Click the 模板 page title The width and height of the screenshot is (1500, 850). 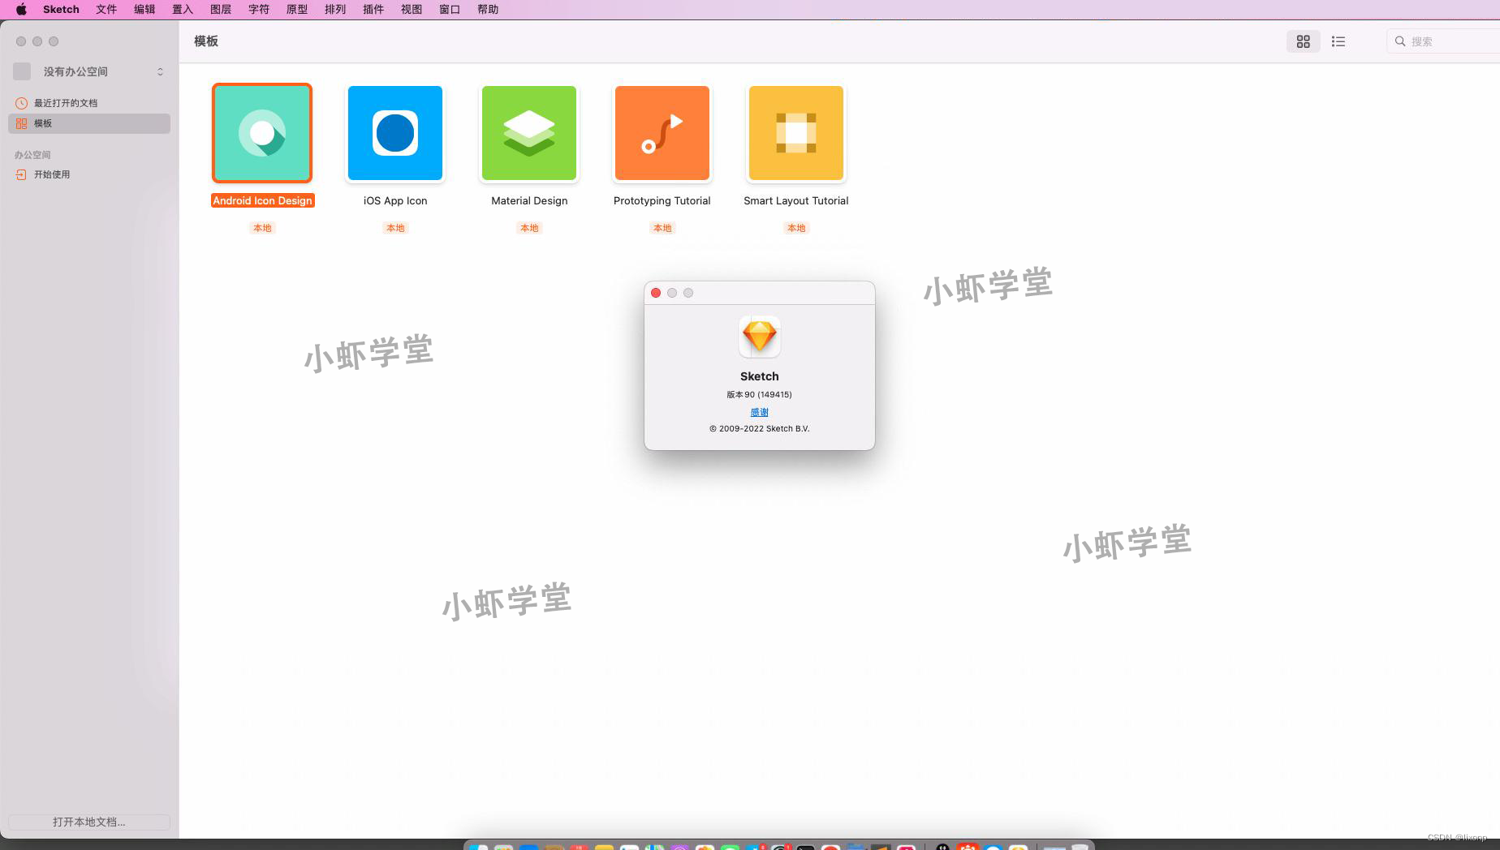tap(206, 41)
